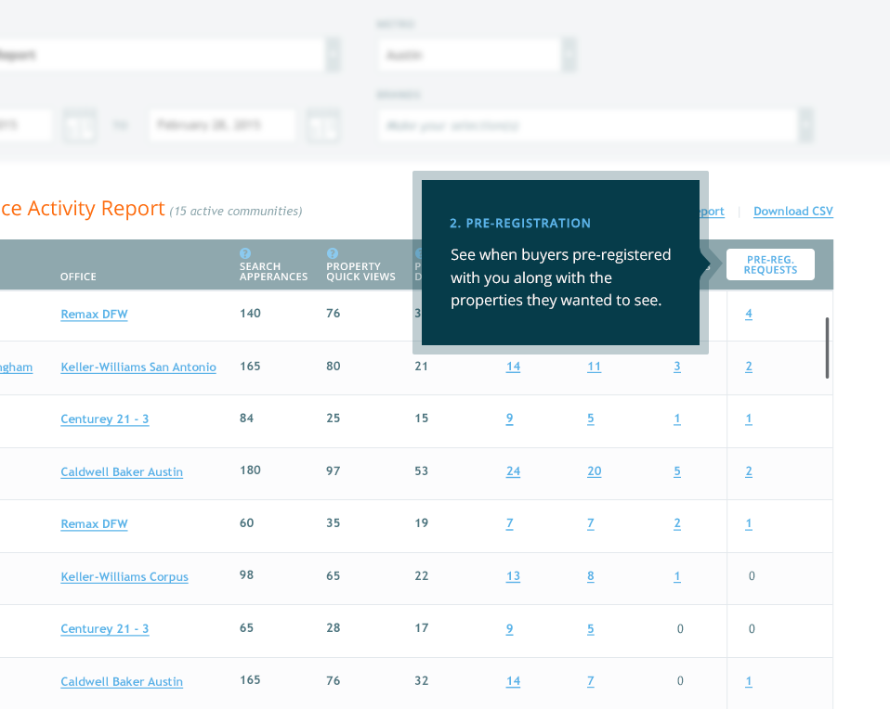The image size is (890, 709).
Task: Click the February 28, 2015 end date field
Action: point(221,125)
